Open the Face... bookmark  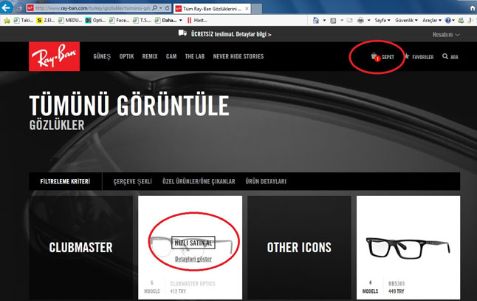point(120,21)
